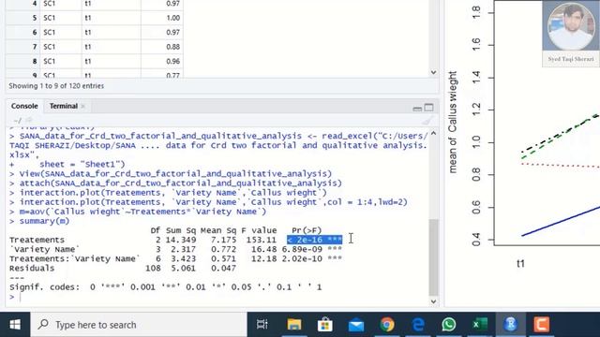Click Residuals Df value '108'
600x337 pixels.
[x=153, y=269]
